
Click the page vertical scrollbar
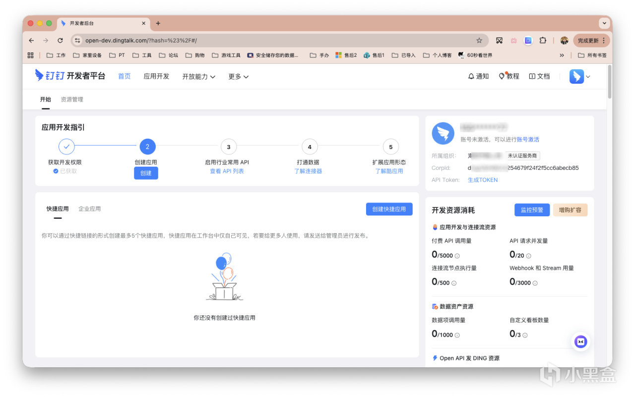tap(609, 82)
